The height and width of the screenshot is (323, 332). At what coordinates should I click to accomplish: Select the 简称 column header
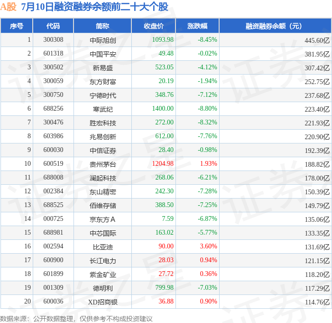pos(102,26)
